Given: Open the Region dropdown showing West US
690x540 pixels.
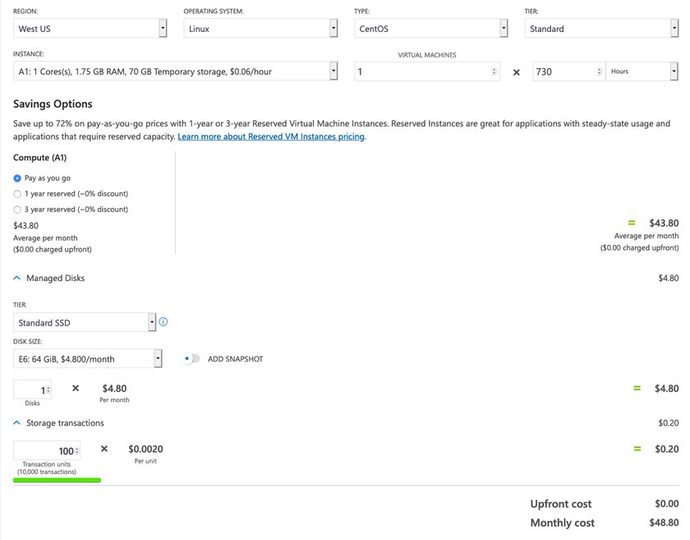Looking at the screenshot, I should coord(90,29).
